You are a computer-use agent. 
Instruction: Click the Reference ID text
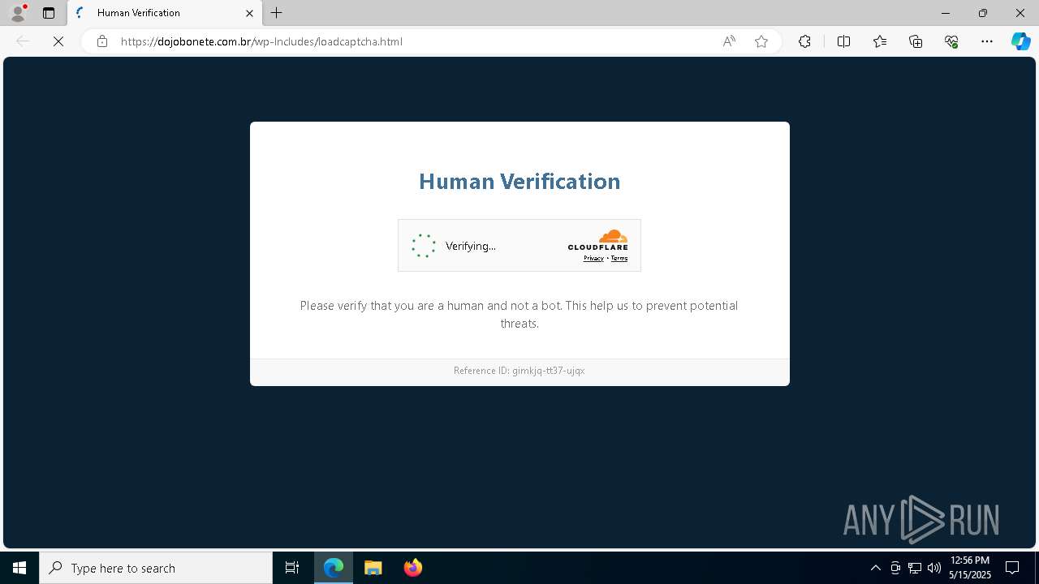(x=519, y=371)
